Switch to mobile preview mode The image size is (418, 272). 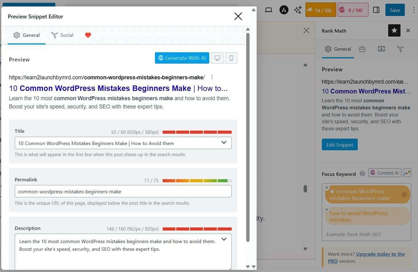click(x=231, y=58)
